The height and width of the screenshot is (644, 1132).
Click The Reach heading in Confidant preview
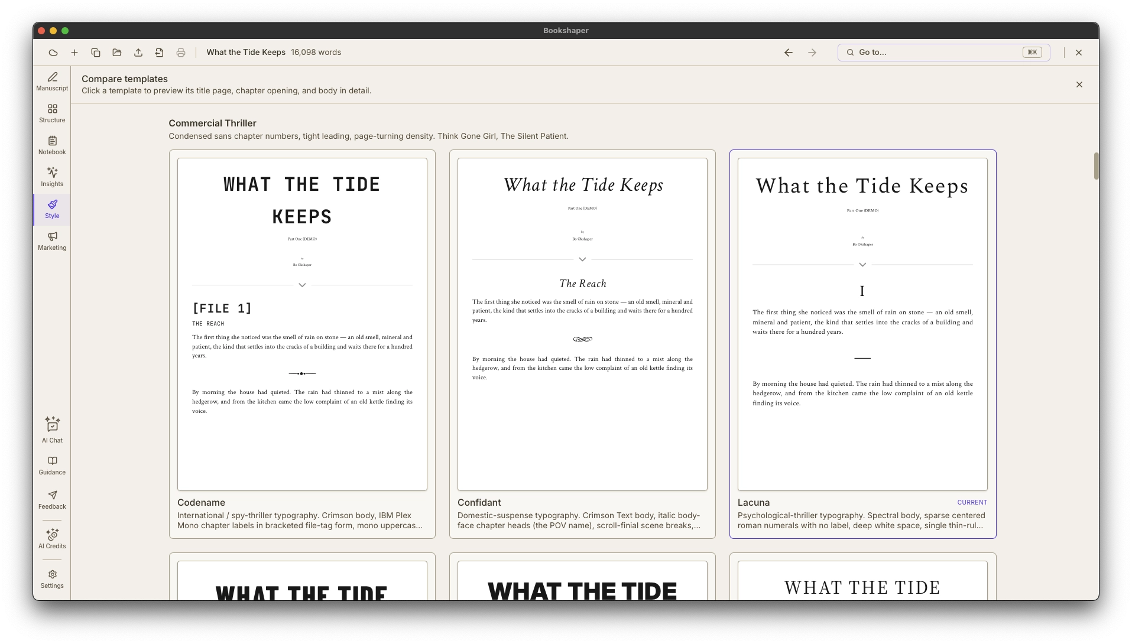(x=582, y=284)
